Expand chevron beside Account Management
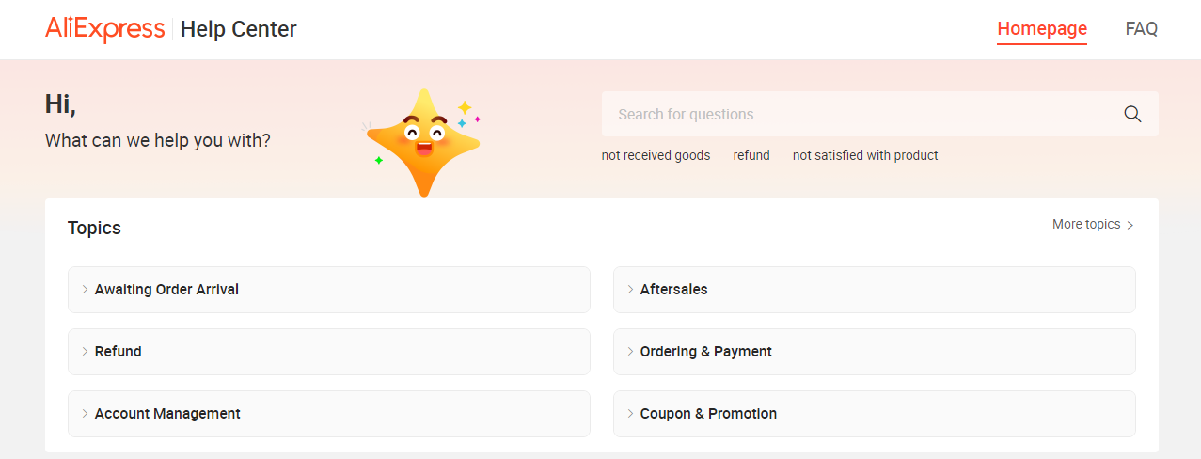 tap(86, 414)
